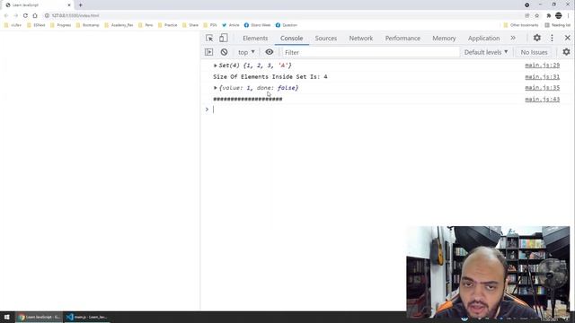
Task: Open the Progress bookmark folder
Action: [x=60, y=25]
